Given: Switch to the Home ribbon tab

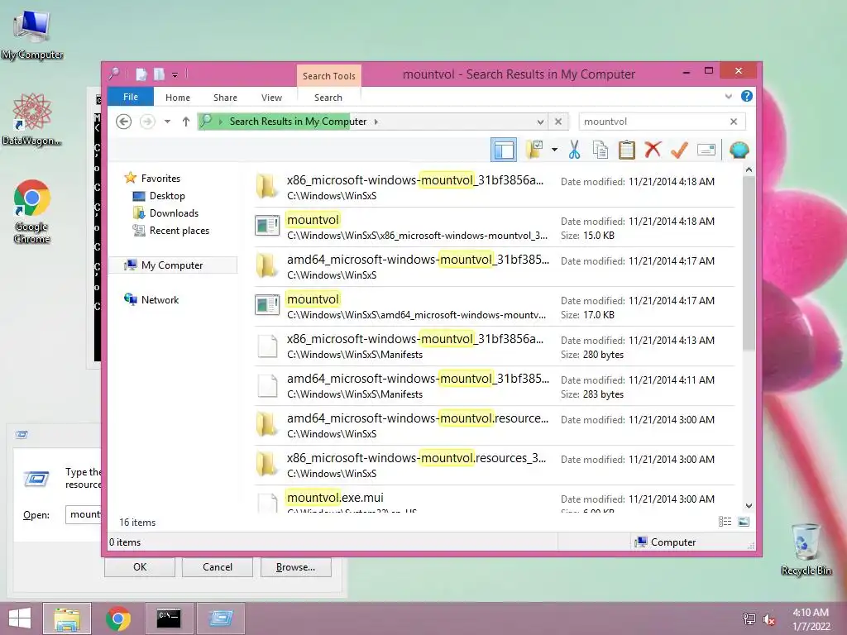Looking at the screenshot, I should [x=178, y=98].
